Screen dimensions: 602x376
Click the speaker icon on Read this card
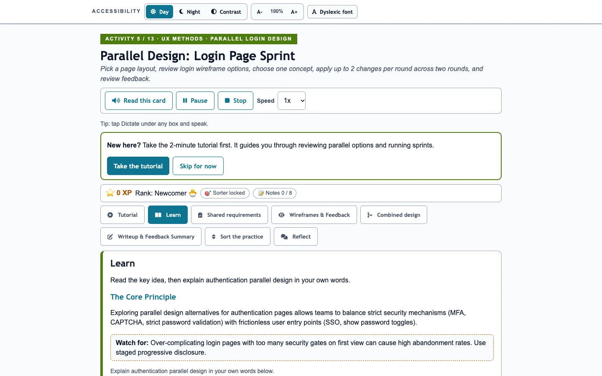[116, 101]
